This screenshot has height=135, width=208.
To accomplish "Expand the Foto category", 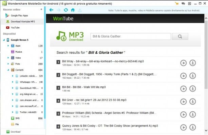I will click(8, 64).
